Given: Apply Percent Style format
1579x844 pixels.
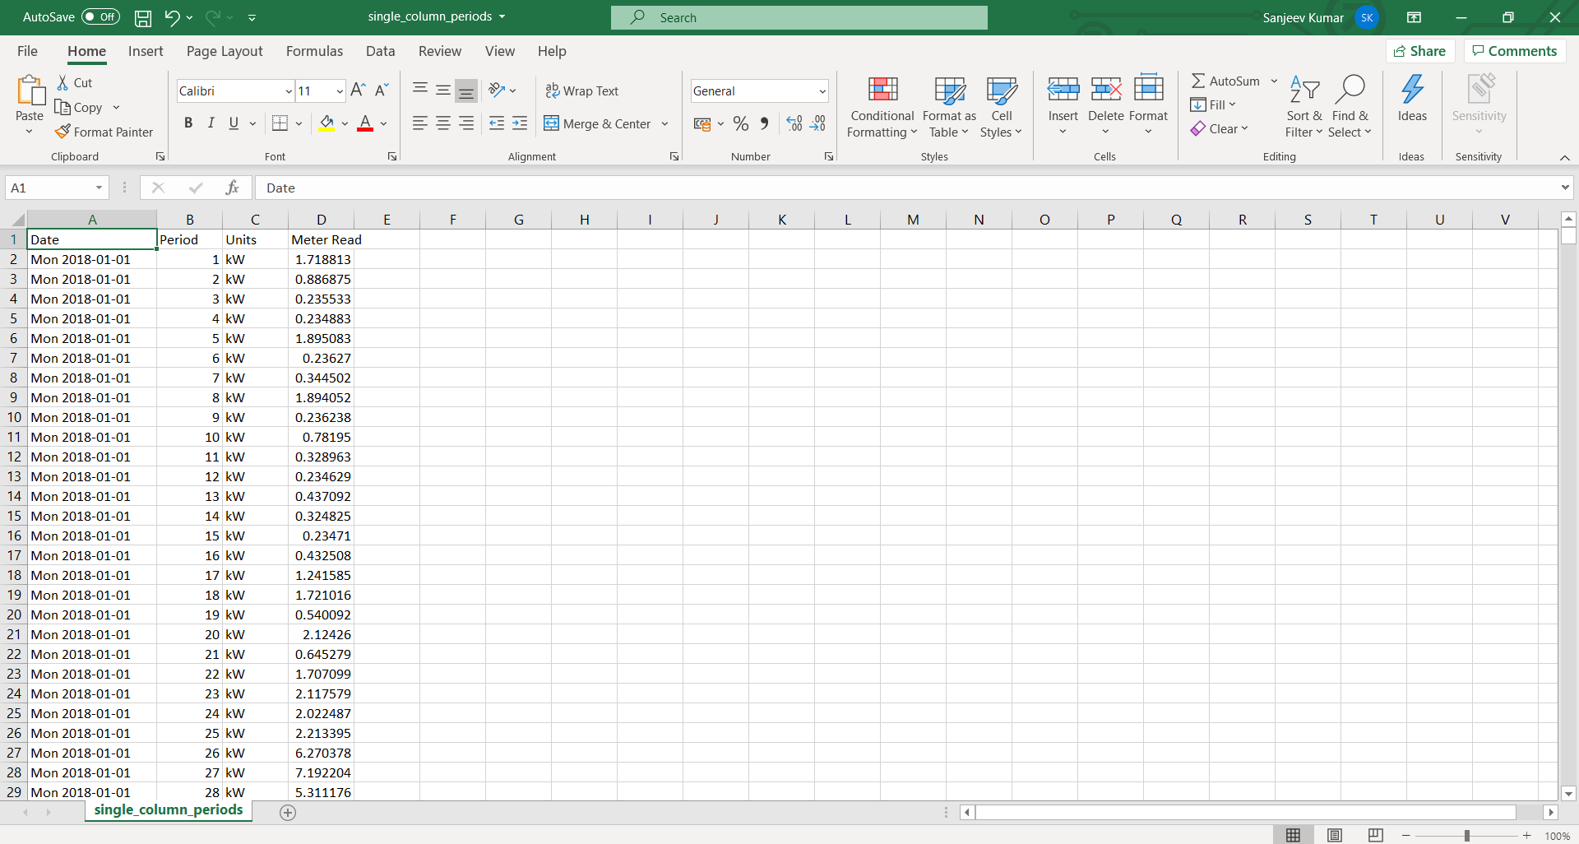Looking at the screenshot, I should coord(741,123).
